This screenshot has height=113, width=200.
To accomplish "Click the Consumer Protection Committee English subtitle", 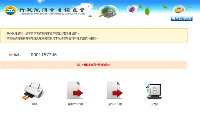I will click(x=52, y=14).
